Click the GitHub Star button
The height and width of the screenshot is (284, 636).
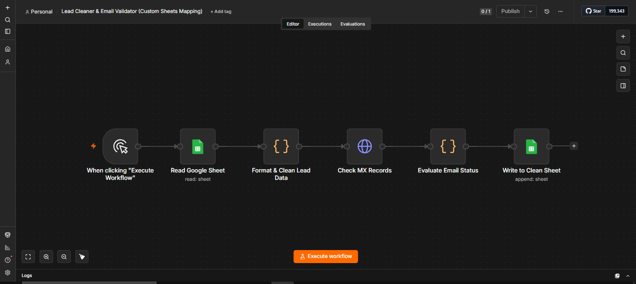[594, 11]
